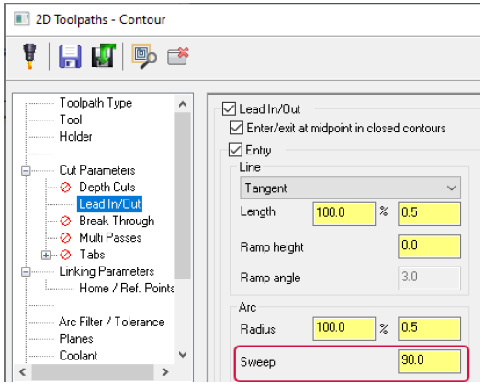484x387 pixels.
Task: Collapse the Cut Parameters tree node
Action: click(x=26, y=170)
